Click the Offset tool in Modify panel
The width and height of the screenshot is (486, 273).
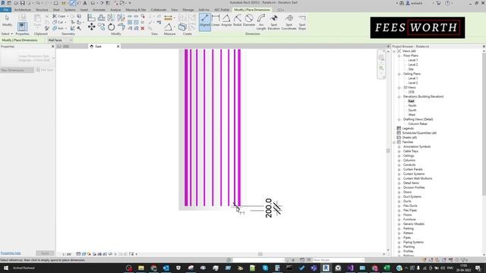(101, 17)
